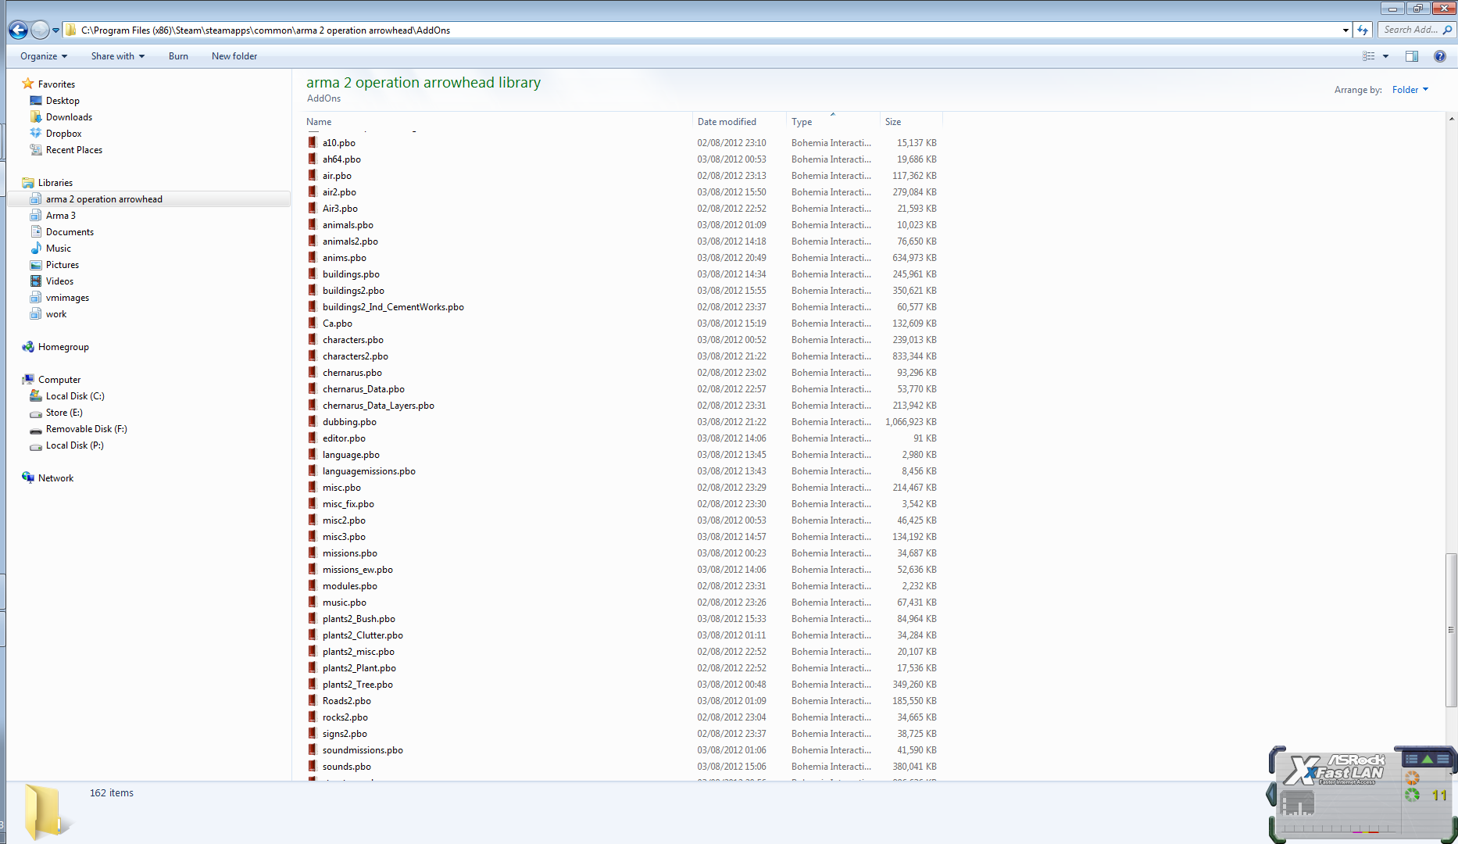
Task: Open the Dropbox favorite
Action: point(63,134)
